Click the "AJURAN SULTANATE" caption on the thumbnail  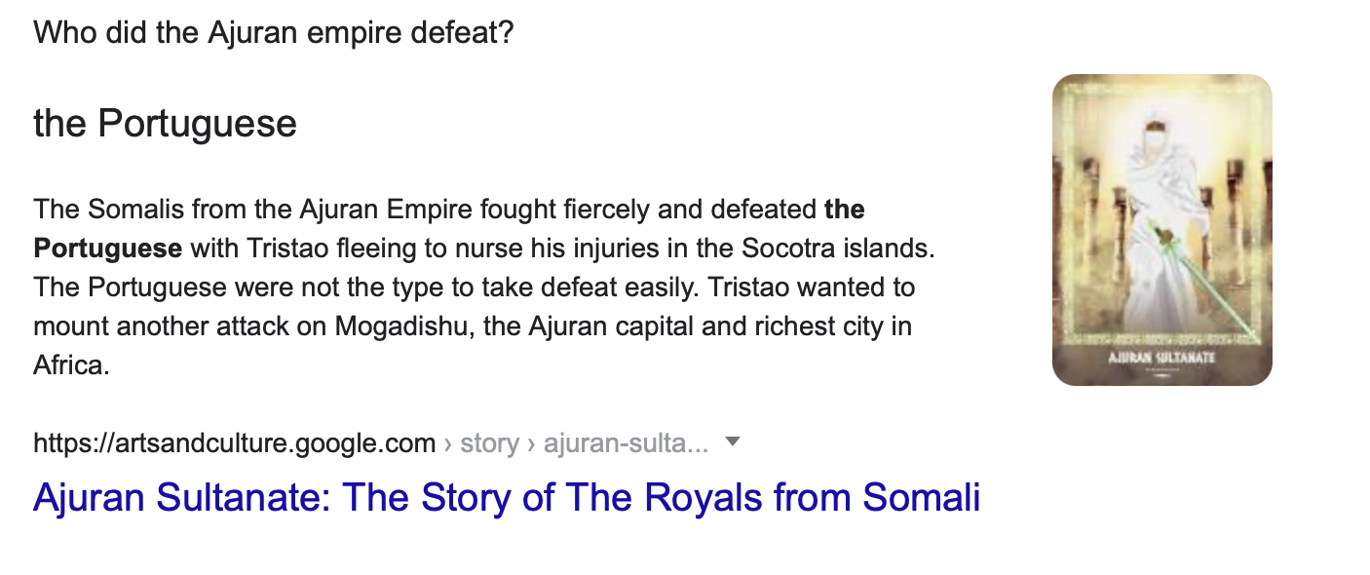(1162, 358)
